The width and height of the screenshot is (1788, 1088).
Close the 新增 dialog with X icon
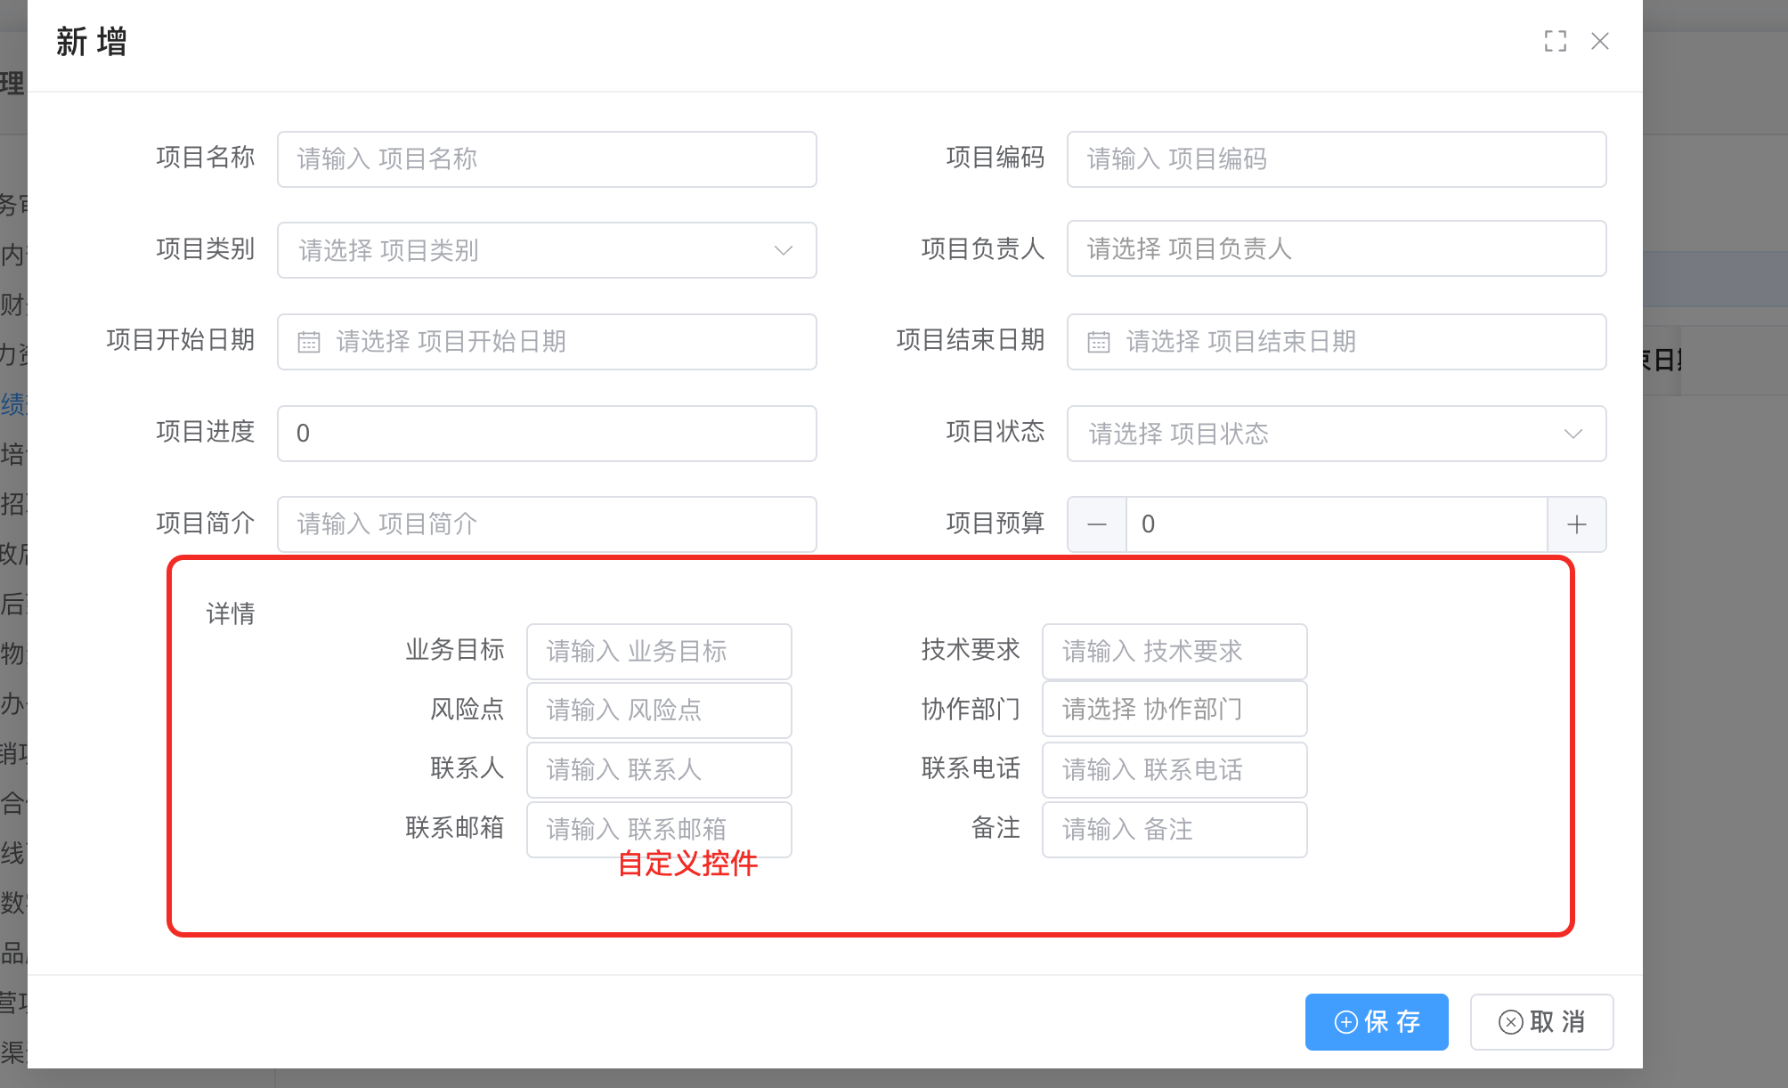click(x=1599, y=41)
